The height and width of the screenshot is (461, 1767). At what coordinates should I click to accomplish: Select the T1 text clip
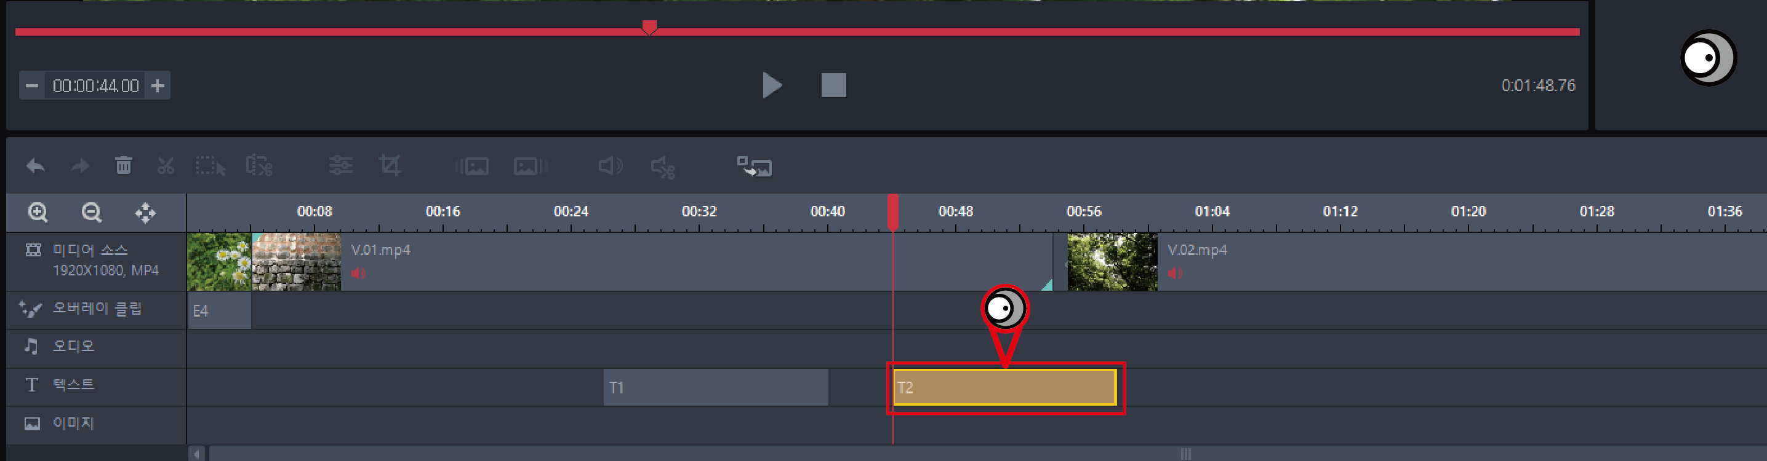[715, 388]
